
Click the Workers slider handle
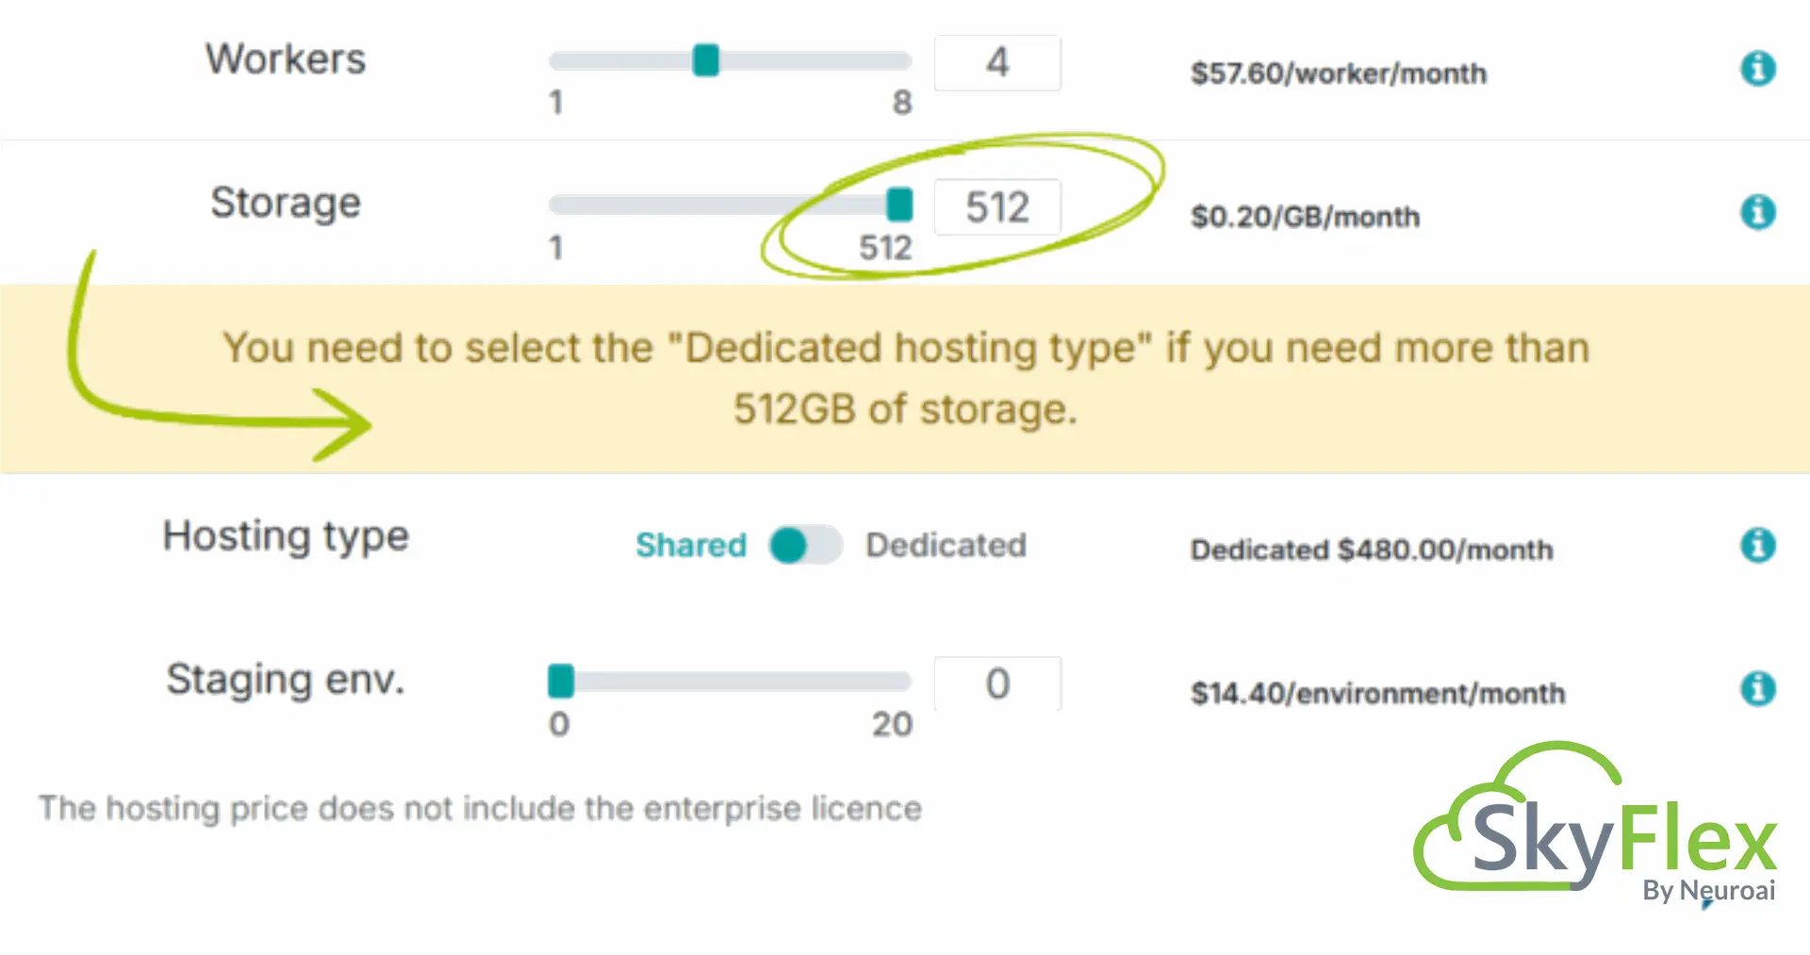705,60
